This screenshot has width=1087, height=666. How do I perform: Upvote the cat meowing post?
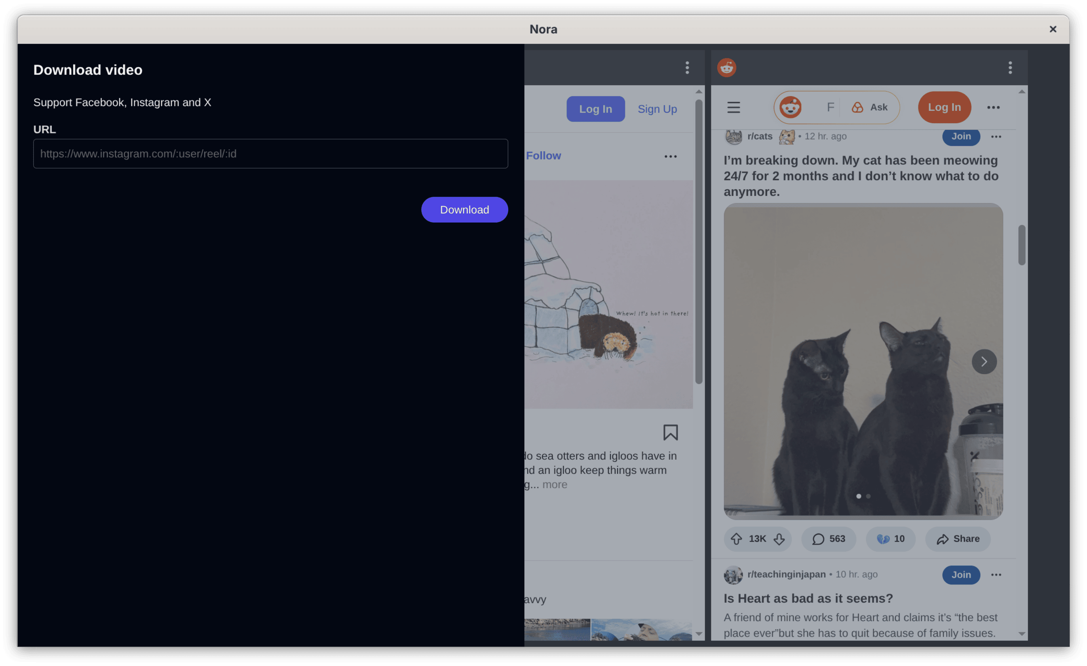tap(737, 539)
